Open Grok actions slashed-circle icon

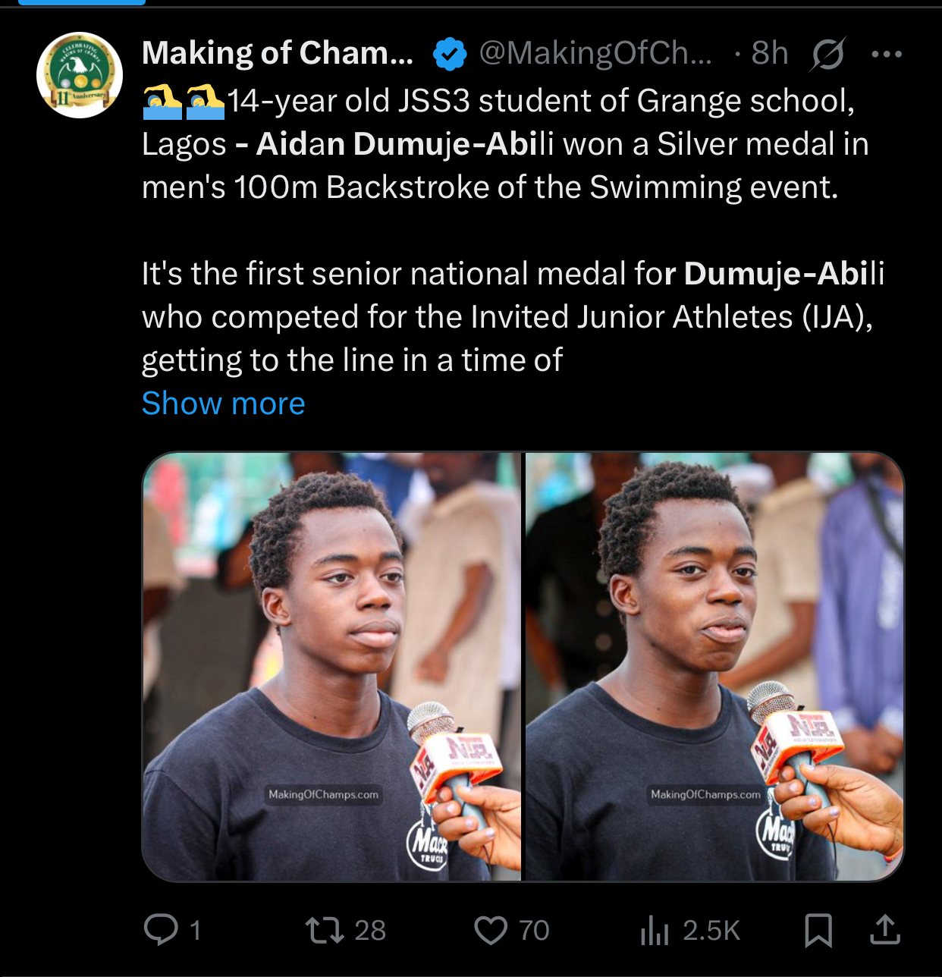(x=827, y=55)
